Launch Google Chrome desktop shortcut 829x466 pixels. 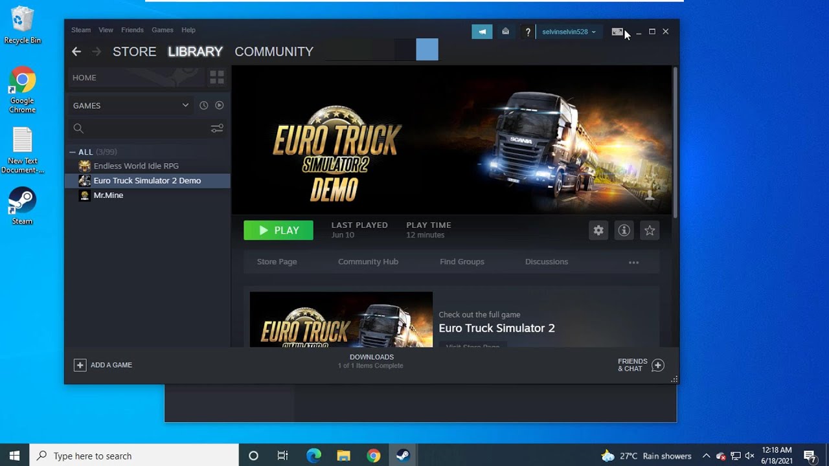coord(22,89)
